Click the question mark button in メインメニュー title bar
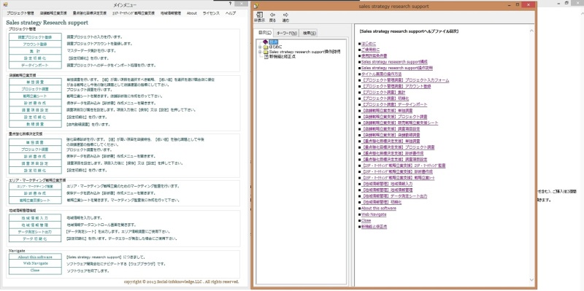584x291 pixels. click(x=230, y=4)
